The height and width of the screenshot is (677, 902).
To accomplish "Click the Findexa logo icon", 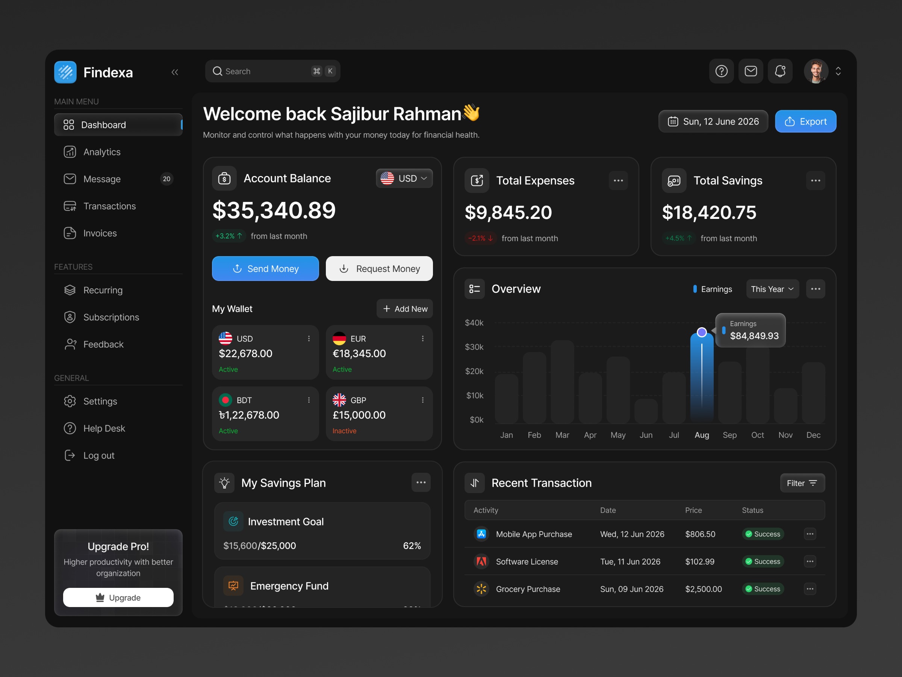I will [65, 72].
